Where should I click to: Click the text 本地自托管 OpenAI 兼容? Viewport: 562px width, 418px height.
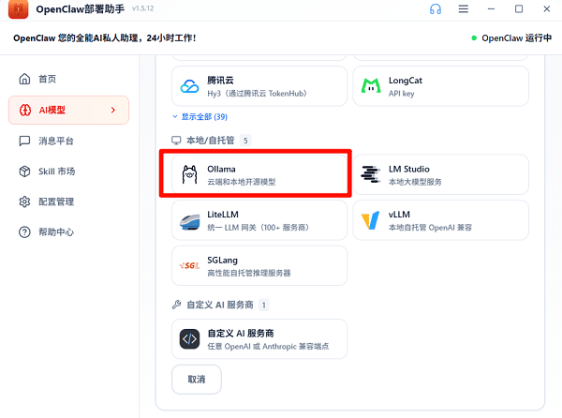[430, 228]
